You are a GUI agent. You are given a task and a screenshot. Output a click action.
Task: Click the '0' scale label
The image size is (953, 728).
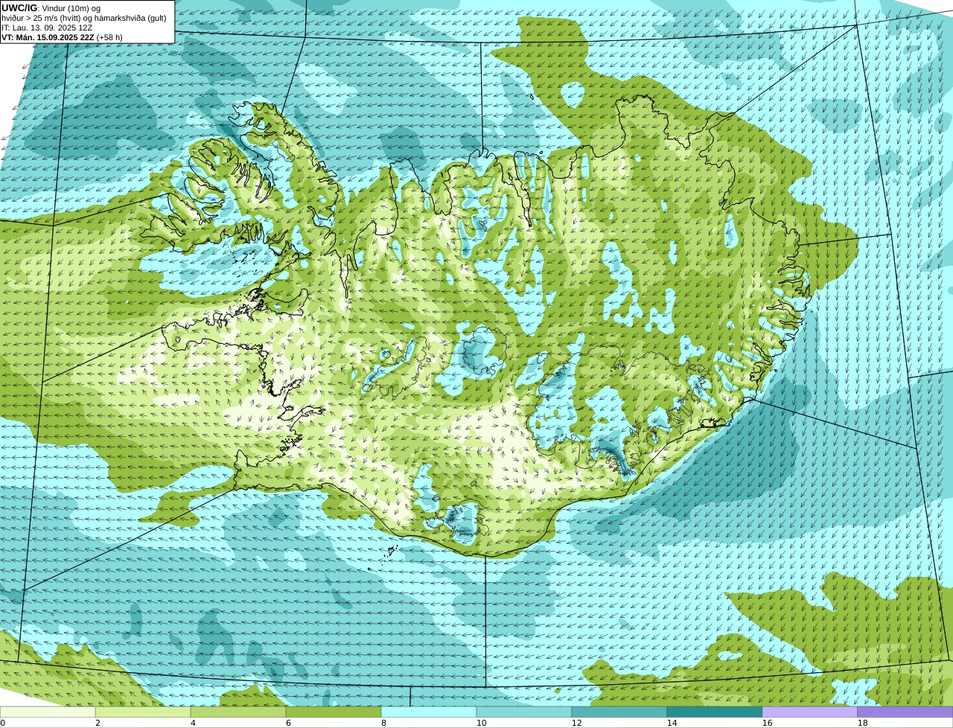coord(3,723)
